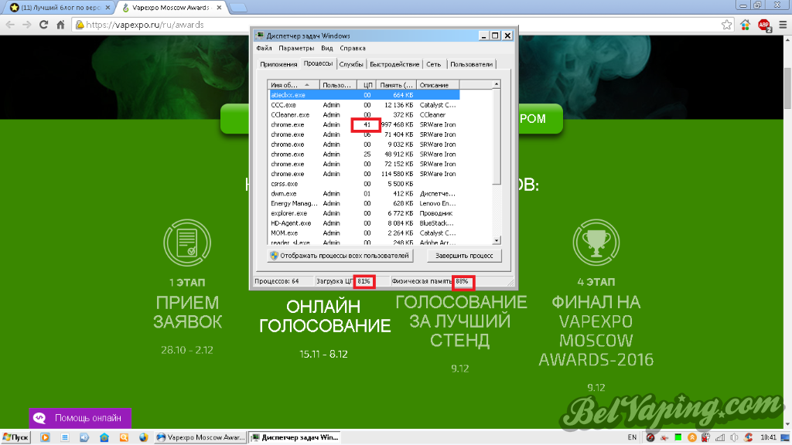
Task: Click the shield icon on show all users button
Action: pyautogui.click(x=274, y=255)
